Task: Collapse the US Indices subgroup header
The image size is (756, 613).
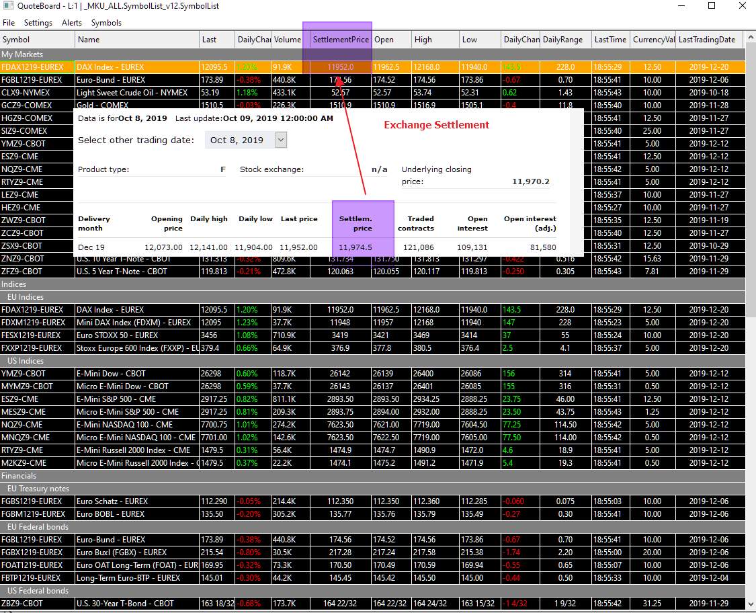Action: 373,361
